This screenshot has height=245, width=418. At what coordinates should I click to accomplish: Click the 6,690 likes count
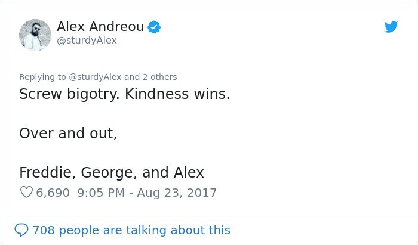[53, 193]
